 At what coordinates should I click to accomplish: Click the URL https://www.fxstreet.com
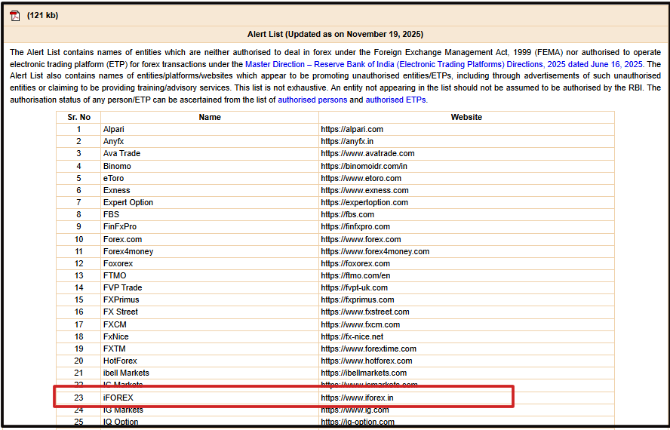(365, 312)
